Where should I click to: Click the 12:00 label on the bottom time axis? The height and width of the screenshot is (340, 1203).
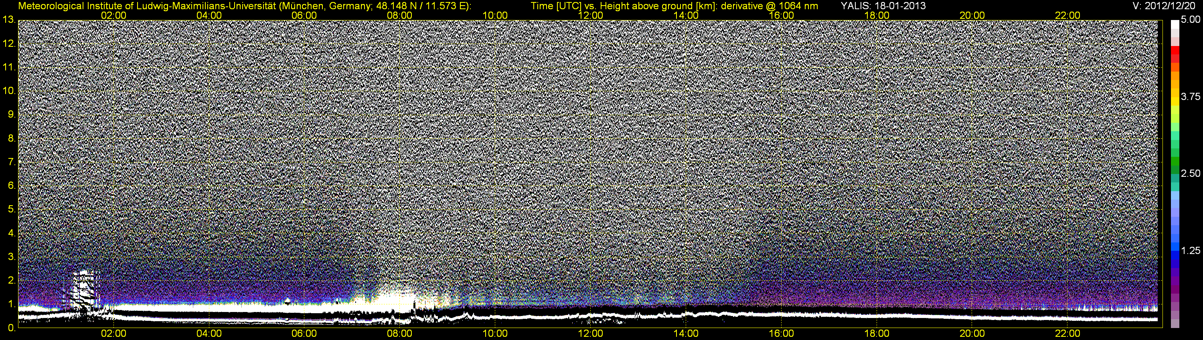coord(590,334)
